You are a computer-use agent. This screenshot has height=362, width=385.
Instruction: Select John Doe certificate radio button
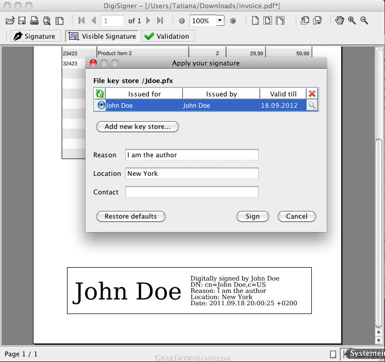click(x=101, y=105)
